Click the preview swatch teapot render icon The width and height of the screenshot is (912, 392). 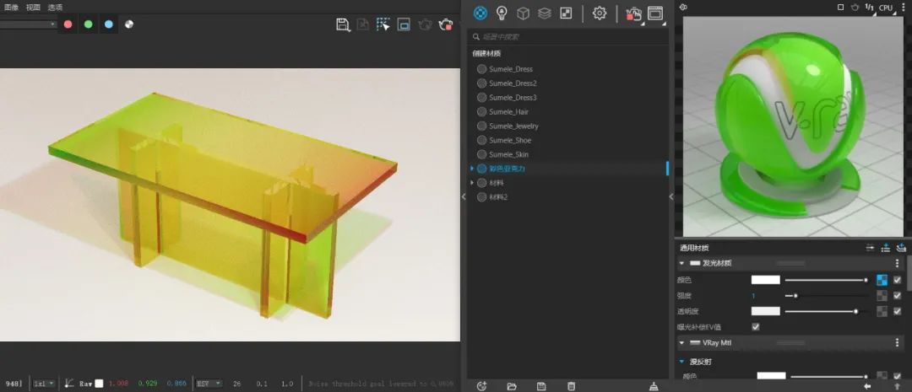coord(855,8)
